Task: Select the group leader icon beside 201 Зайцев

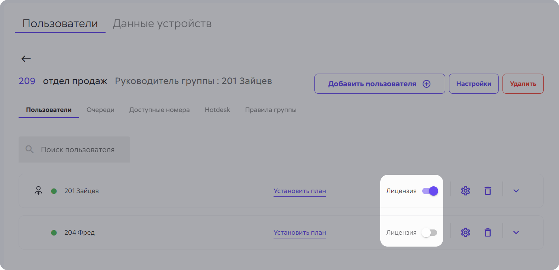Action: (39, 190)
